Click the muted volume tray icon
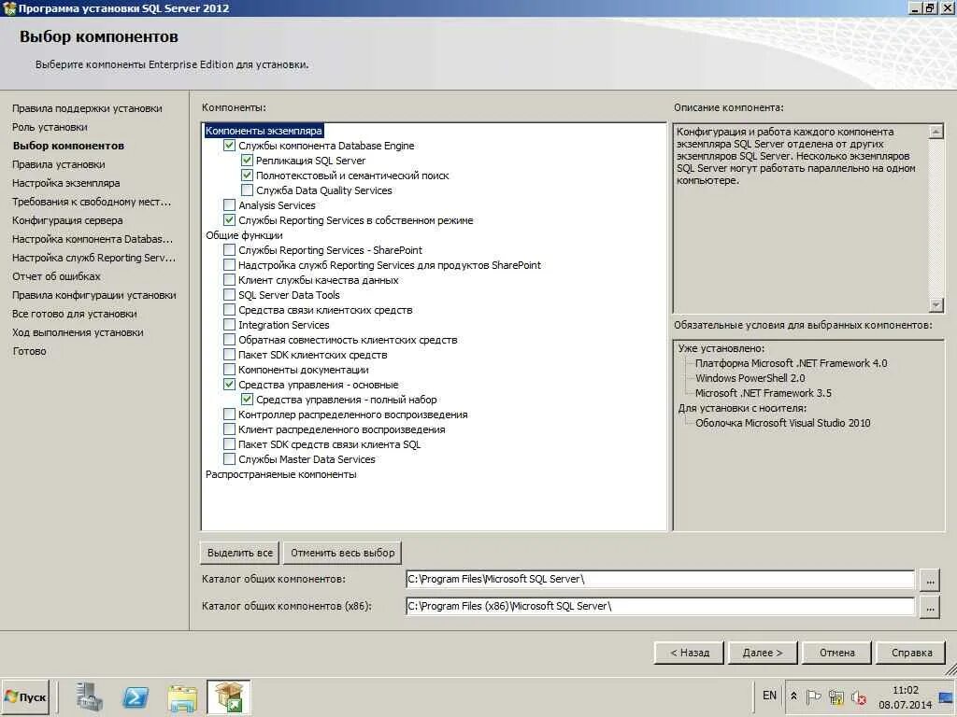Screen dimensions: 957x717 point(859,696)
